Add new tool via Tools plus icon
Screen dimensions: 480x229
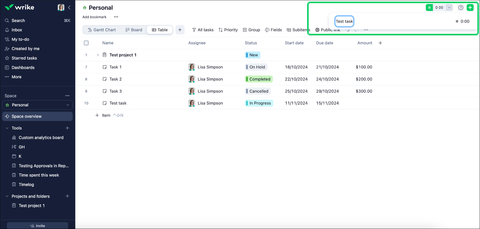coord(67,128)
